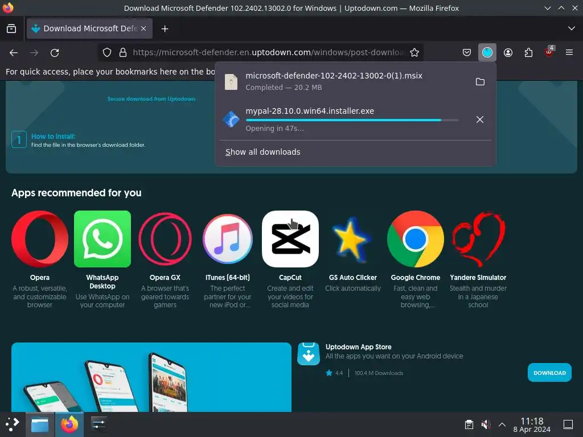
Task: Click the site security padlock icon
Action: (123, 52)
